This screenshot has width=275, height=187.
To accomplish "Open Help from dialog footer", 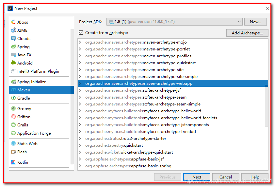I will [255, 177].
